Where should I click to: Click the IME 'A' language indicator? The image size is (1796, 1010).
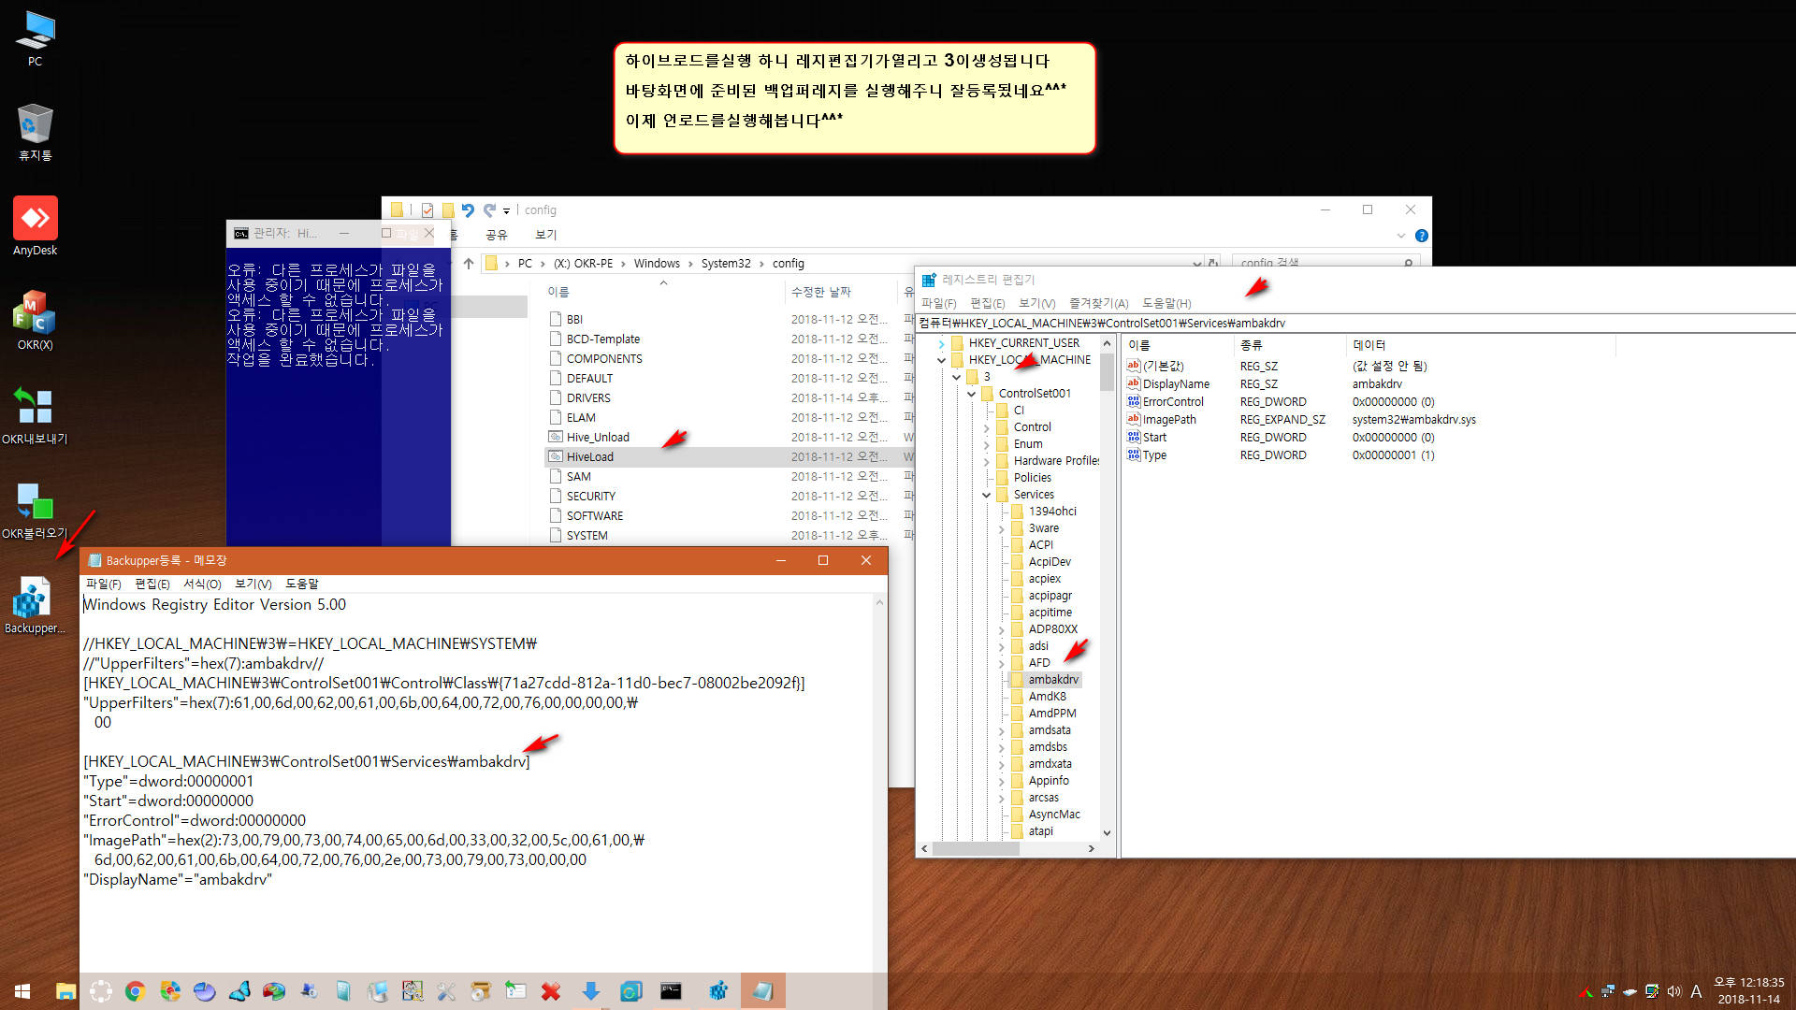[1696, 991]
